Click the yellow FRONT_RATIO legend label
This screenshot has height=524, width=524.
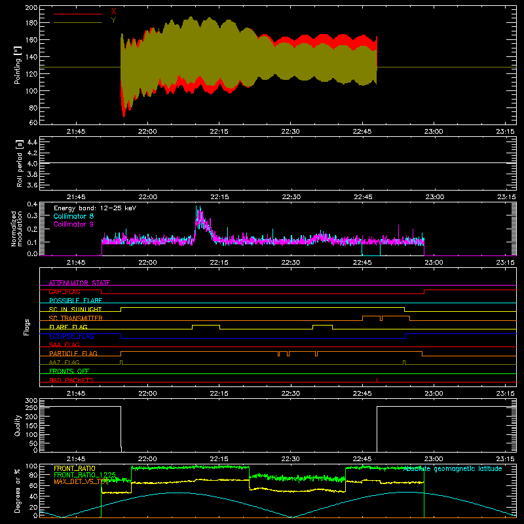[75, 468]
